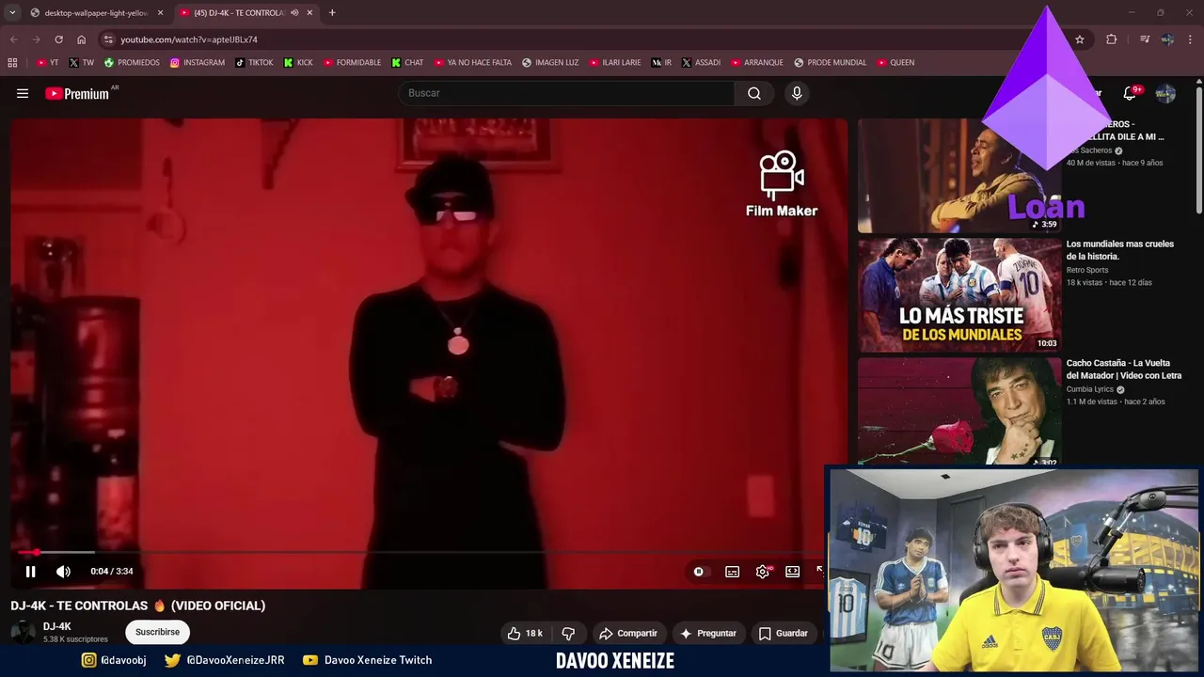1204x677 pixels.
Task: Open the QUEEN bookmark
Action: pos(895,63)
